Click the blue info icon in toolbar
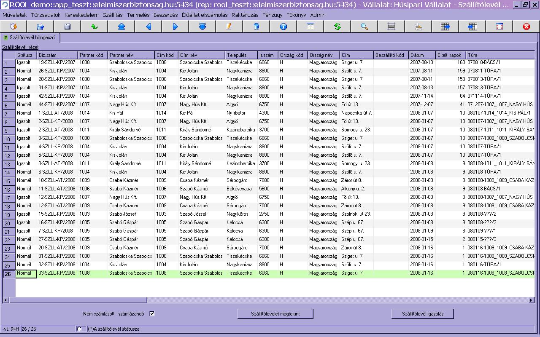This screenshot has height=337, width=540. (x=283, y=27)
